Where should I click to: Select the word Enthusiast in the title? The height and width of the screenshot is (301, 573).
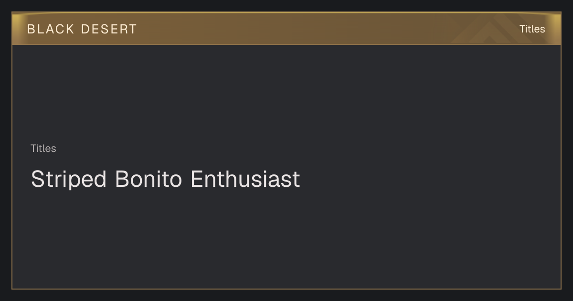point(245,180)
